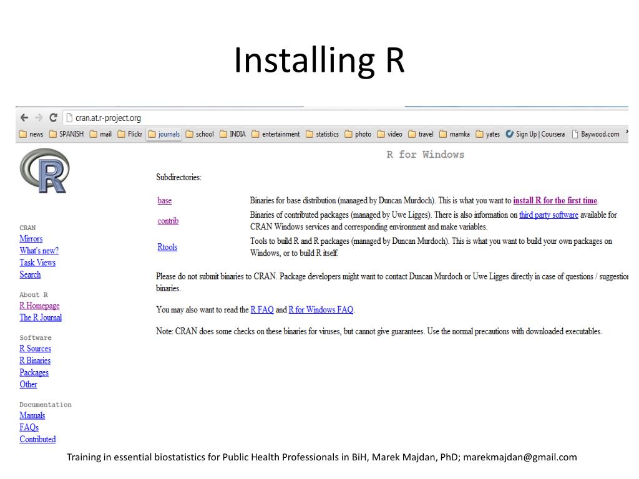The image size is (639, 479).
Task: Open the news bookmark folder
Action: coord(31,134)
